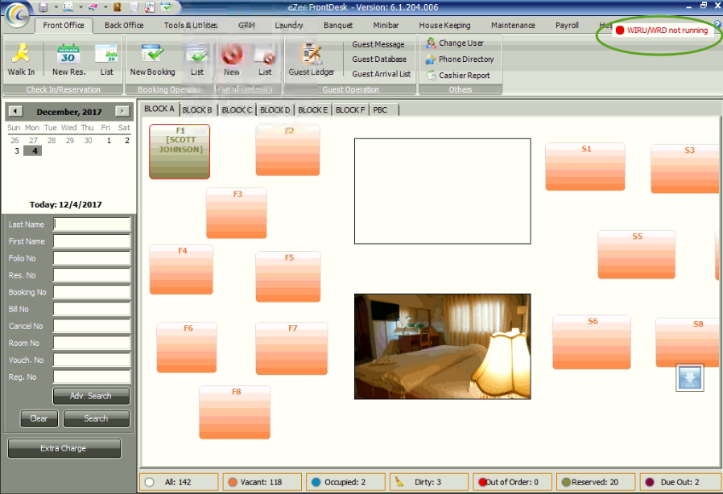The width and height of the screenshot is (723, 494).
Task: Click the calendar checkmark icon in title bar
Action: pyautogui.click(x=166, y=7)
